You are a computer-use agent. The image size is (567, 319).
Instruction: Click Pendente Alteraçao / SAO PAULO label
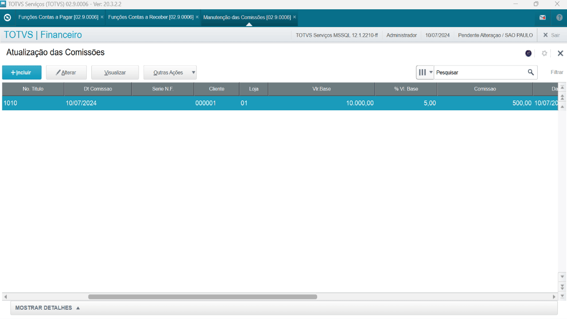495,35
